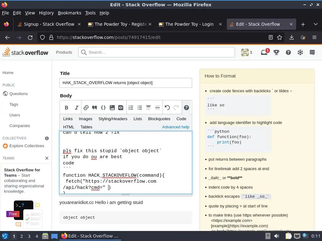The height and width of the screenshot is (241, 322).
Task: Close the Edit - Stack Overflow tab
Action: (x=291, y=24)
